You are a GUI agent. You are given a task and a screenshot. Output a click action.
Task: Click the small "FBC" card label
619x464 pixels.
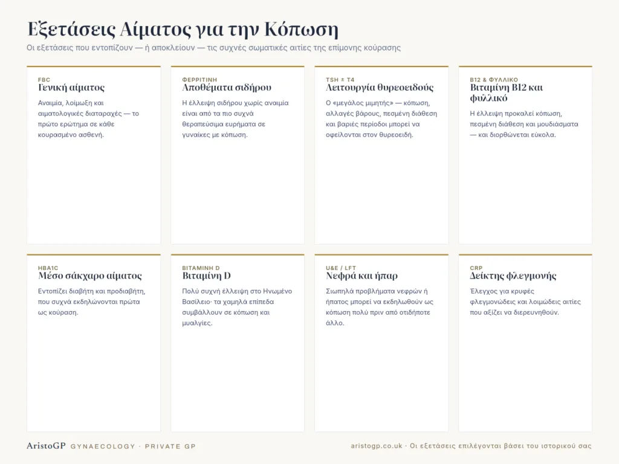tap(44, 79)
